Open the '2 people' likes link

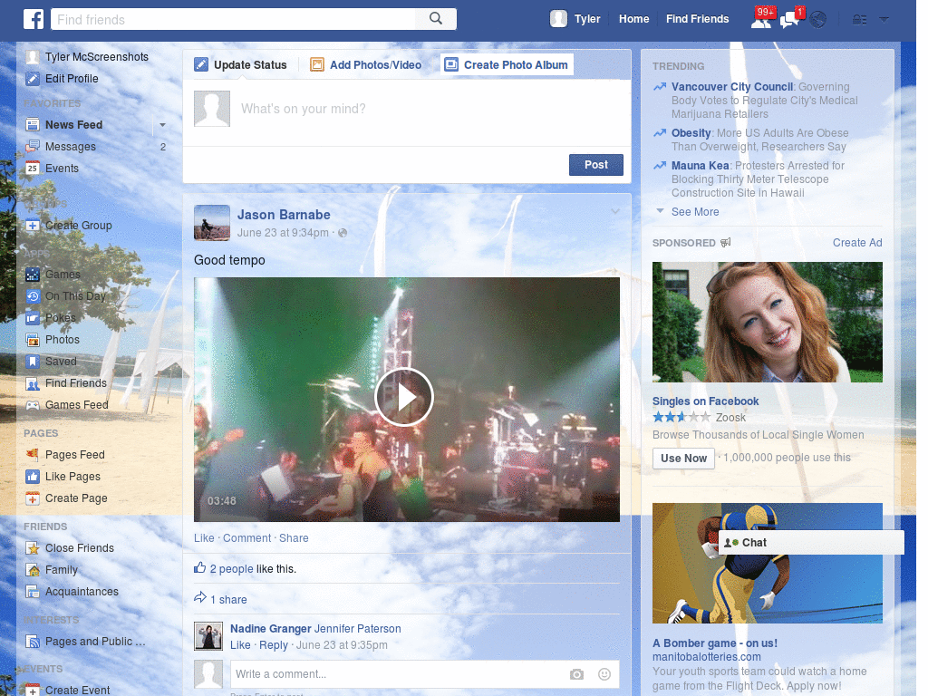tap(231, 569)
